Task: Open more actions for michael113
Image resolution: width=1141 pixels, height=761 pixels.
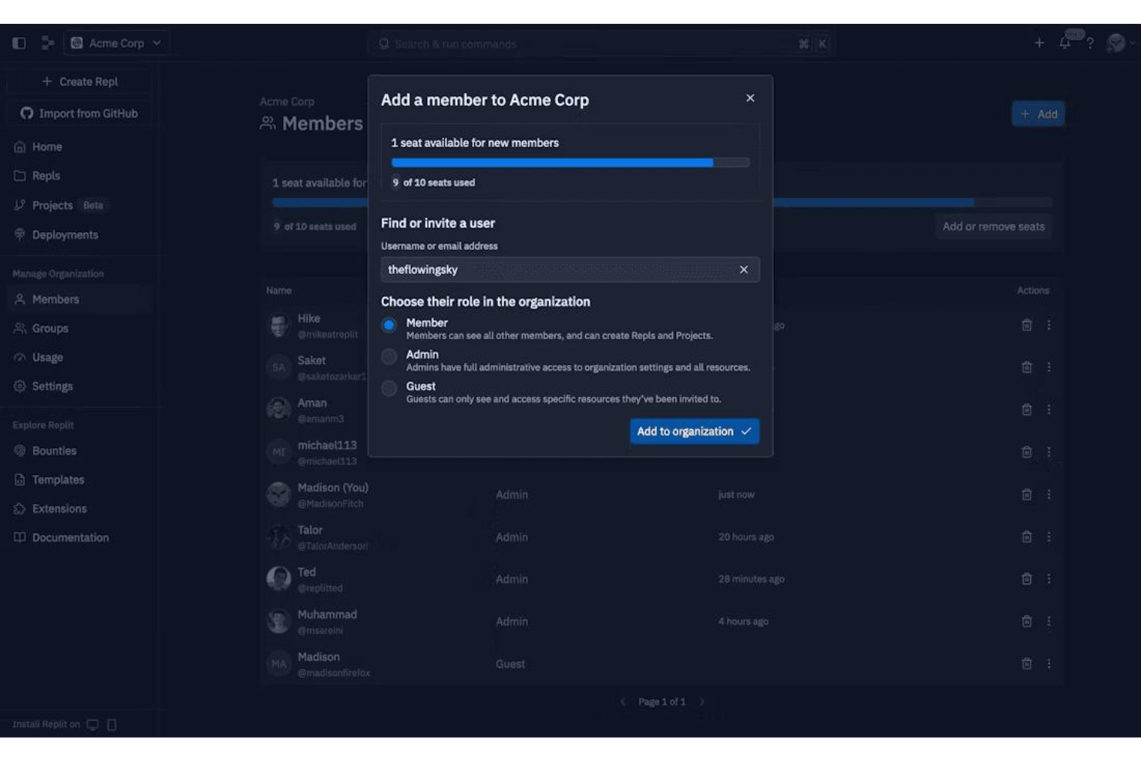Action: (1049, 452)
